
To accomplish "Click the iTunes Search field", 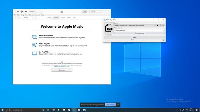I will [95, 12].
